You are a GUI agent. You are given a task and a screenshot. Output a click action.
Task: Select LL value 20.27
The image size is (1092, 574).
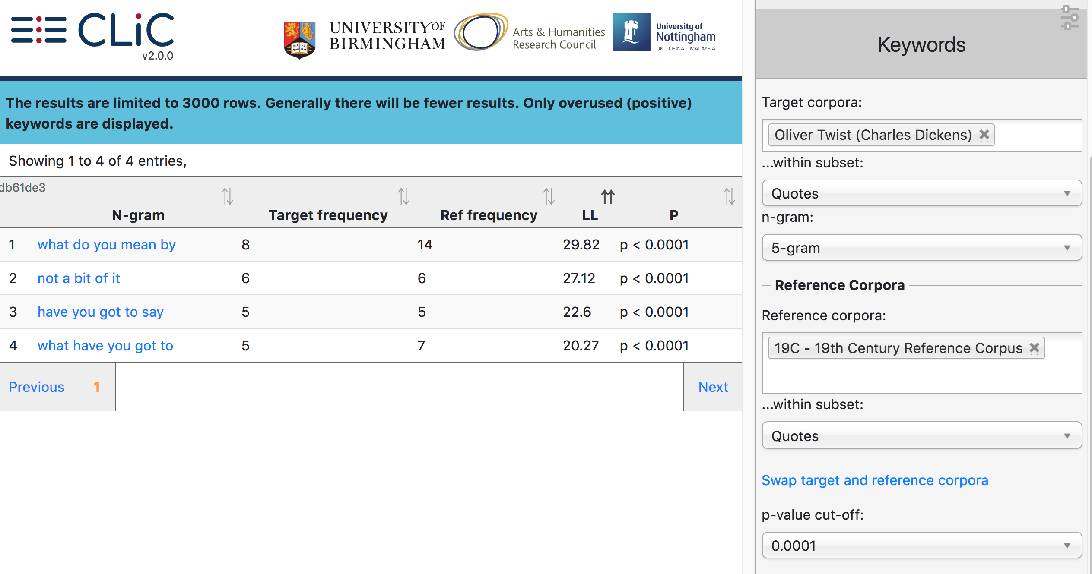point(581,346)
